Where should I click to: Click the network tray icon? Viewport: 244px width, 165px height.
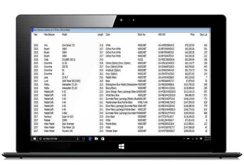[193, 139]
